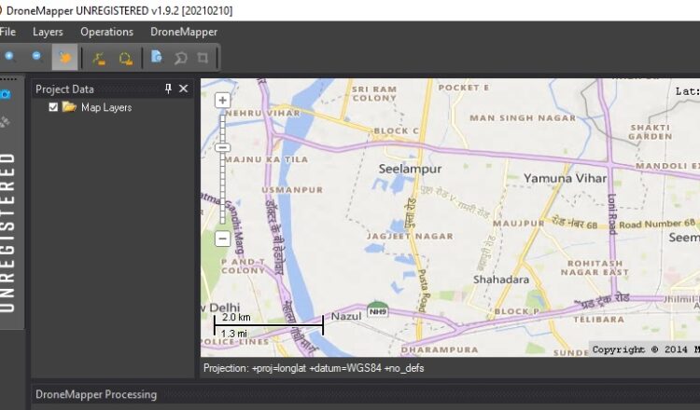This screenshot has height=410, width=700.
Task: Click the 2.0 km scale bar
Action: click(269, 325)
